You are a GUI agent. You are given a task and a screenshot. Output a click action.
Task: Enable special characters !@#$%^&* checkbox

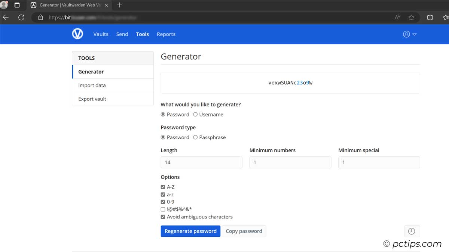coord(163,209)
